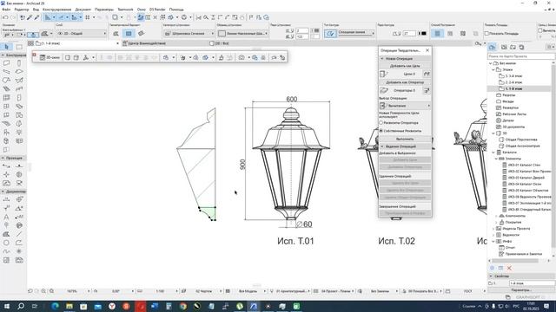Screen dimensions: 556x312
Task: Click the targets pick icon next to Цели 0
Action: 427,74
